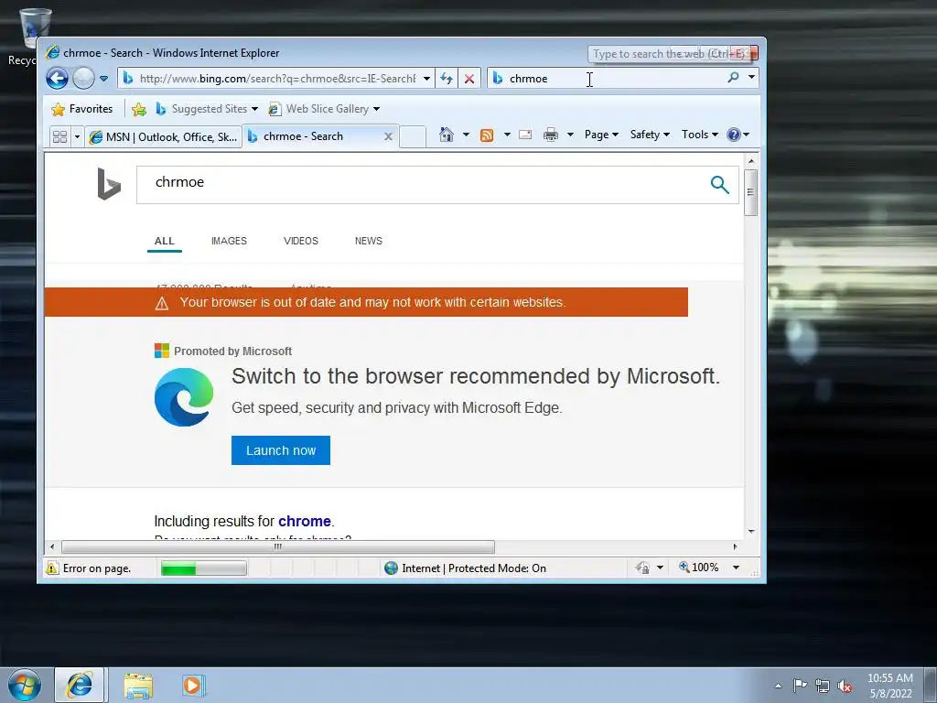Switch to IMAGES results

coord(229,241)
